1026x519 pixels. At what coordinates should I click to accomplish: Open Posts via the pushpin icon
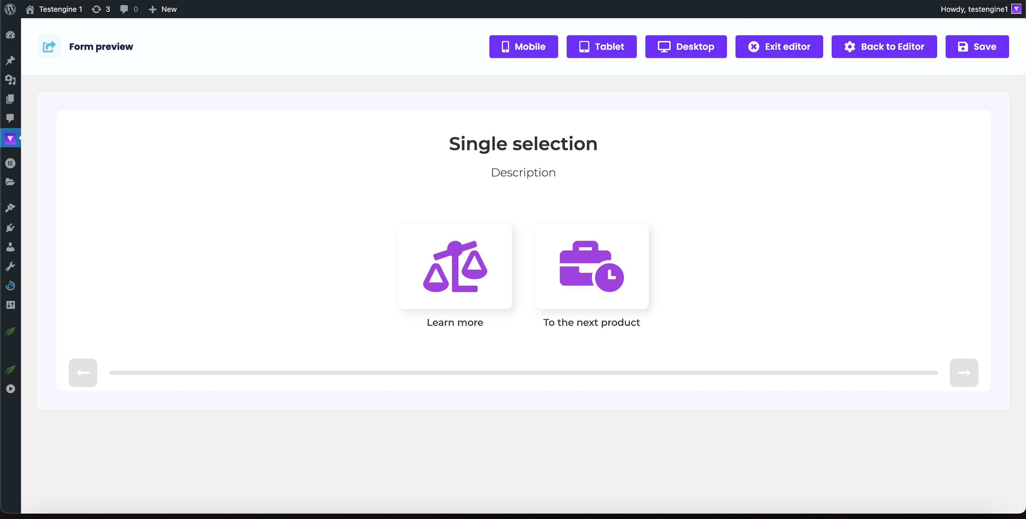[x=10, y=60]
